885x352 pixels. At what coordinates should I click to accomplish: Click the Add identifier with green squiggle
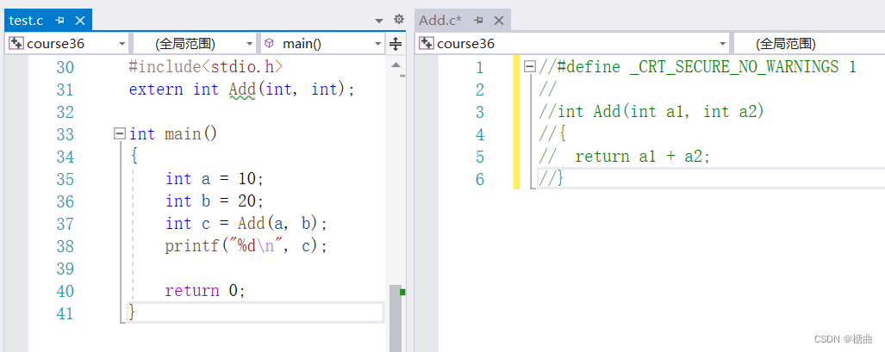242,90
